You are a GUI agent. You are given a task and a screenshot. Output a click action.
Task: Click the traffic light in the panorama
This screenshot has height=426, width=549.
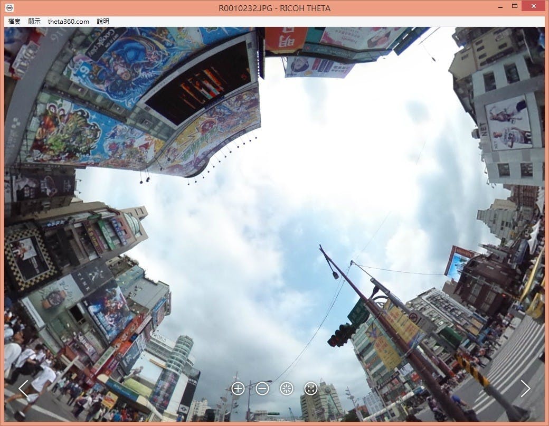coord(341,335)
